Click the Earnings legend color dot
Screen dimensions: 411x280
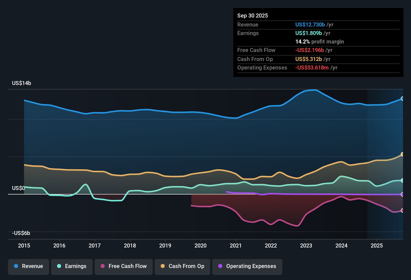59,266
